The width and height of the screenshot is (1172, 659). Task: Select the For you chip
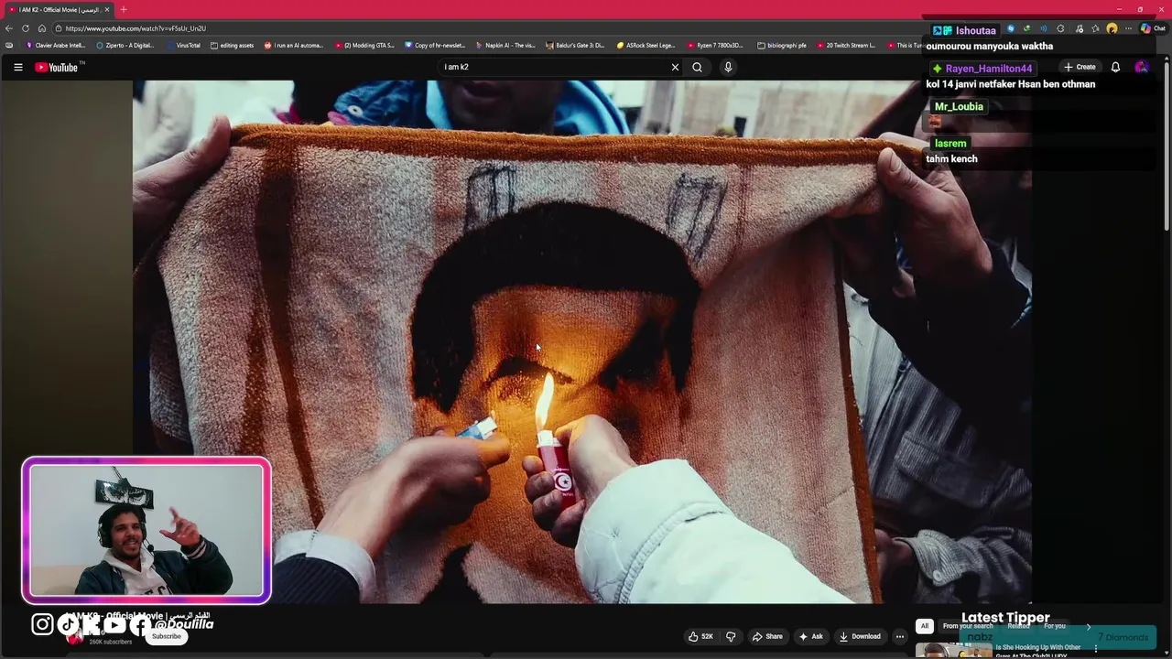click(1055, 626)
